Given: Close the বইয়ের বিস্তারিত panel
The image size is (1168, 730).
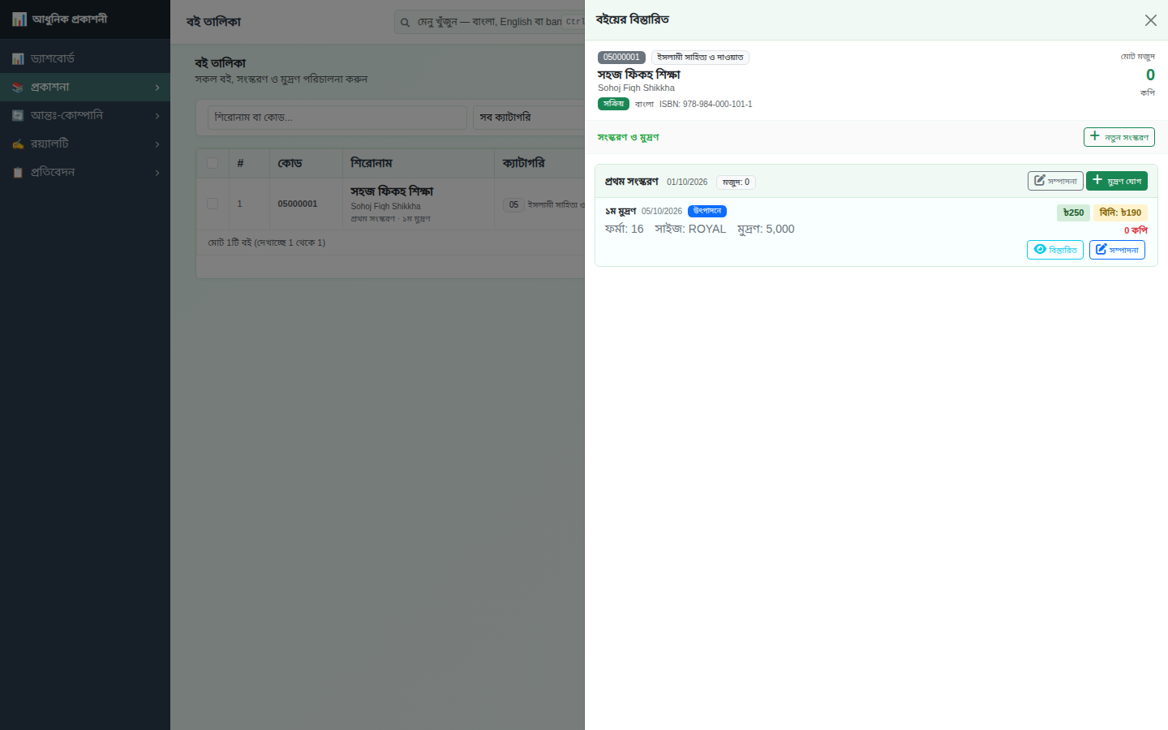Looking at the screenshot, I should (1150, 20).
